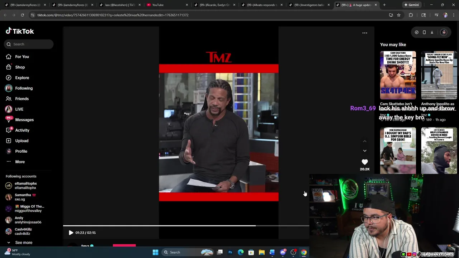Image resolution: width=459 pixels, height=258 pixels.
Task: Open the tmz account name link
Action: (x=85, y=246)
